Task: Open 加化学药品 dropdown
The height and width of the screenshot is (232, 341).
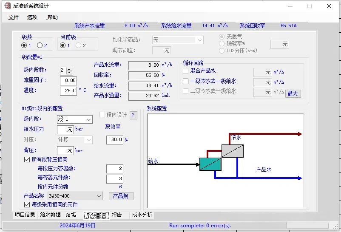Action: point(178,40)
